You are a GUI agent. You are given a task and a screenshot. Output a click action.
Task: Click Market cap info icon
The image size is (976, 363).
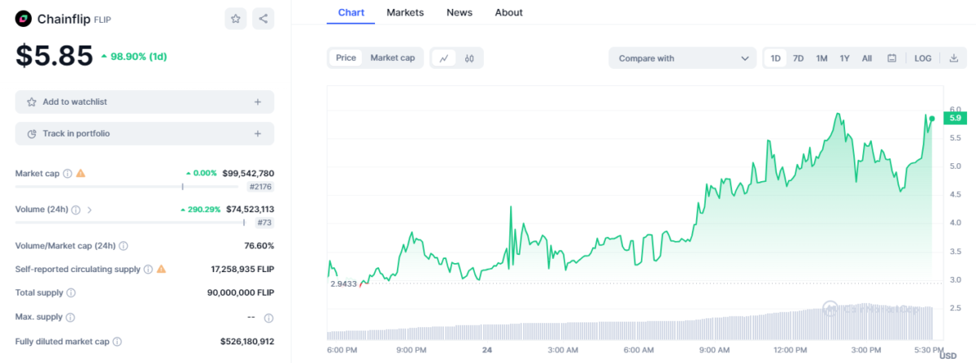click(68, 173)
